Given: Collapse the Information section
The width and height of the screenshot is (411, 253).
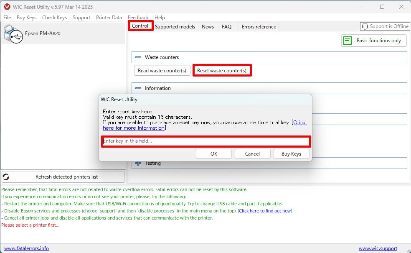Looking at the screenshot, I should [x=138, y=88].
